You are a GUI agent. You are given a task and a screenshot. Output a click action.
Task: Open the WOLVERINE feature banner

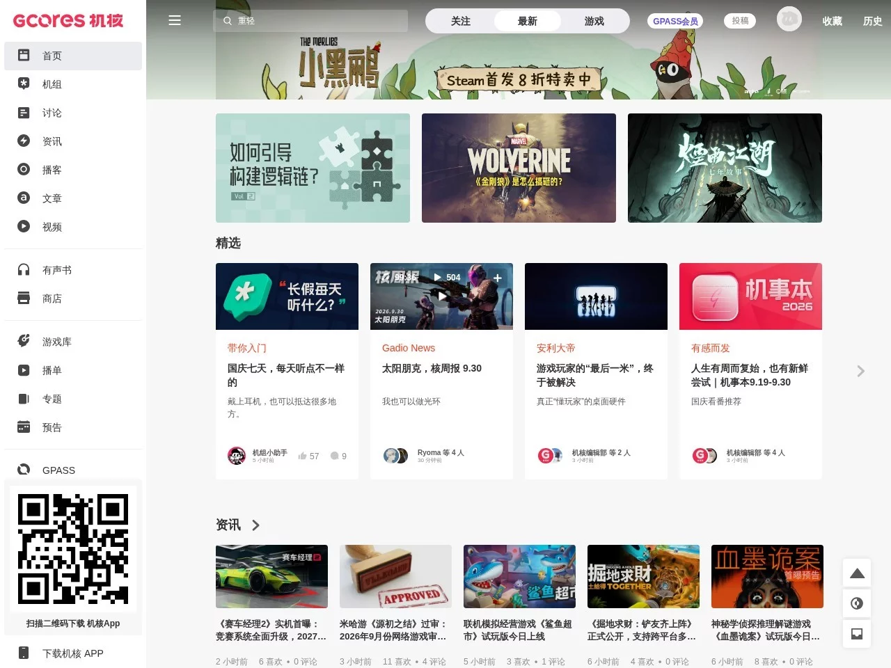(x=519, y=168)
